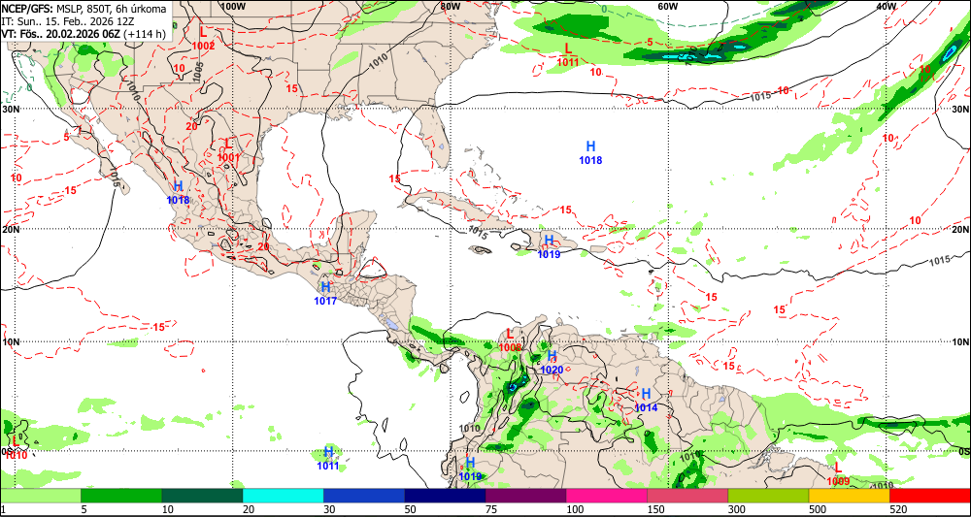Click the red legend swatch above 520
Screen dimensions: 971x517
[930, 496]
